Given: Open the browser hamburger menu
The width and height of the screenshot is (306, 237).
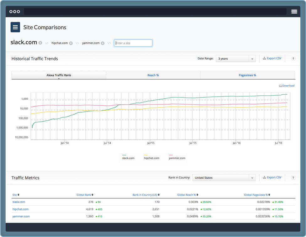Looking at the screenshot, I should pyautogui.click(x=294, y=12).
